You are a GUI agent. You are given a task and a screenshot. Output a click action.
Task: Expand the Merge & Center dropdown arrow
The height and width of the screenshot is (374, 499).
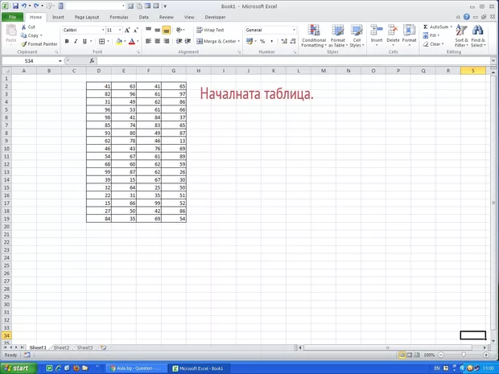pos(239,41)
